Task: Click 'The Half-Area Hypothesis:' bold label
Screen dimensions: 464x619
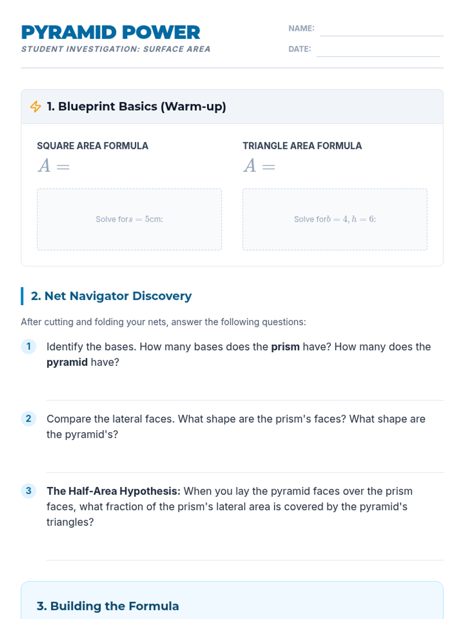Action: [114, 491]
